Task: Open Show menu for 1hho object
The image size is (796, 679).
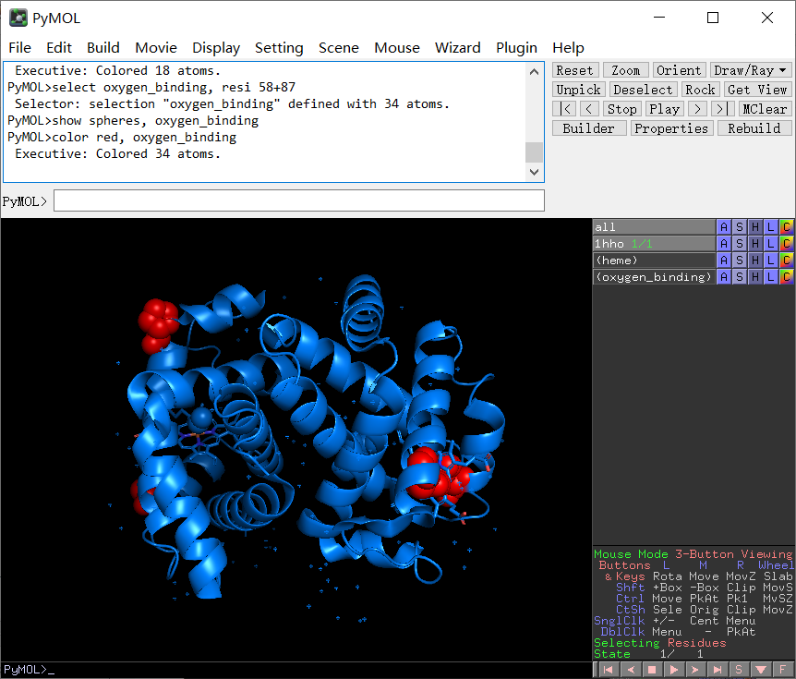Action: coord(740,244)
